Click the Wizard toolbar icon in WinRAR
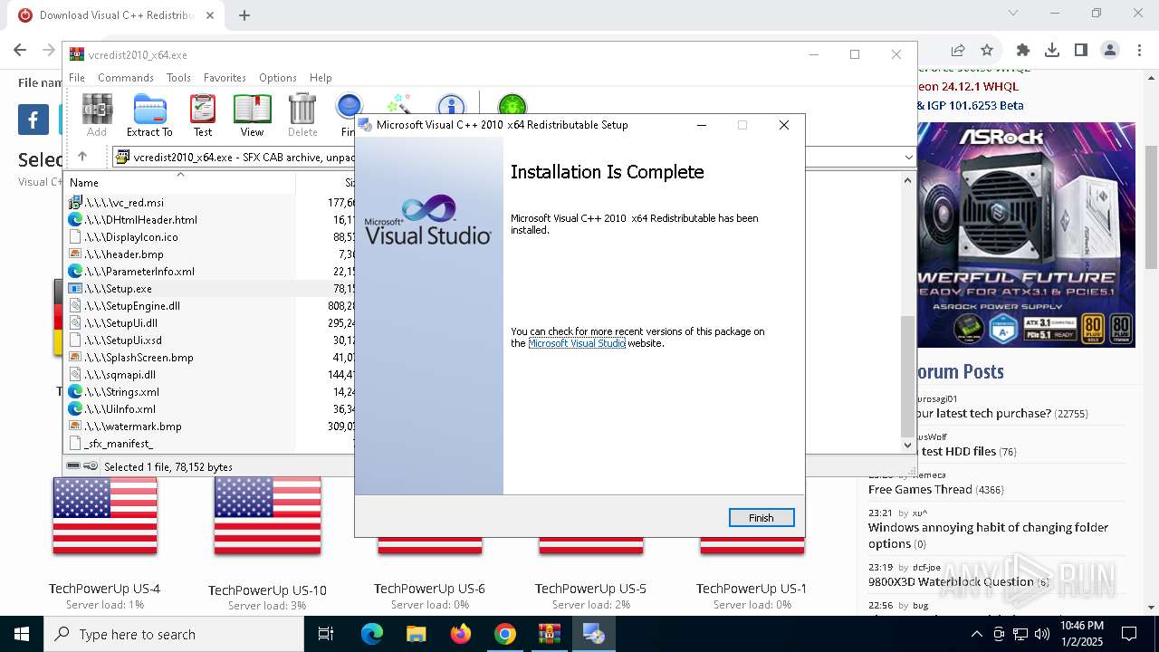Viewport: 1159px width, 652px height. click(398, 106)
